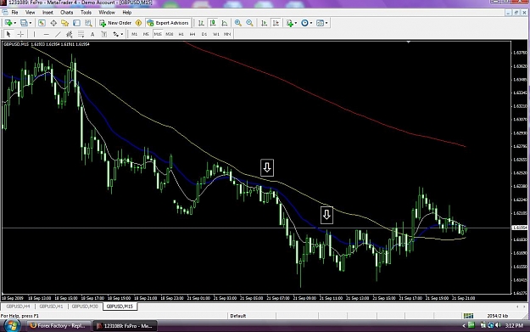The height and width of the screenshot is (332, 530).
Task: Open the View menu
Action: click(30, 13)
